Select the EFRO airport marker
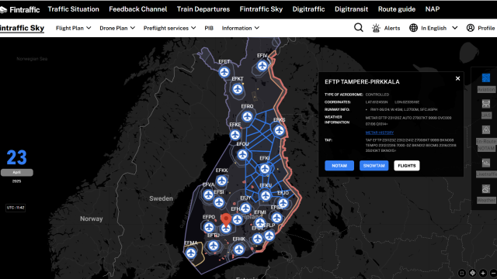This screenshot has width=497, height=279. 247,116
